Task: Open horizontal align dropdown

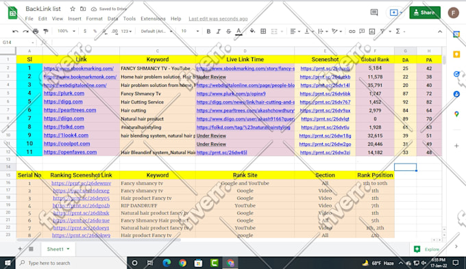Action: (295, 31)
